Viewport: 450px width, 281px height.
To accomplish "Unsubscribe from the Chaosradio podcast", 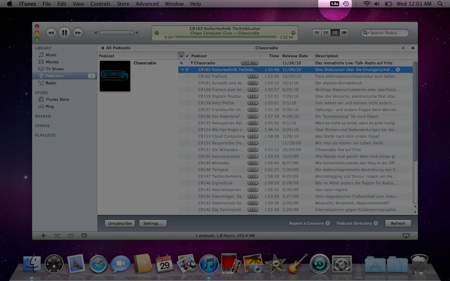I will pos(120,223).
